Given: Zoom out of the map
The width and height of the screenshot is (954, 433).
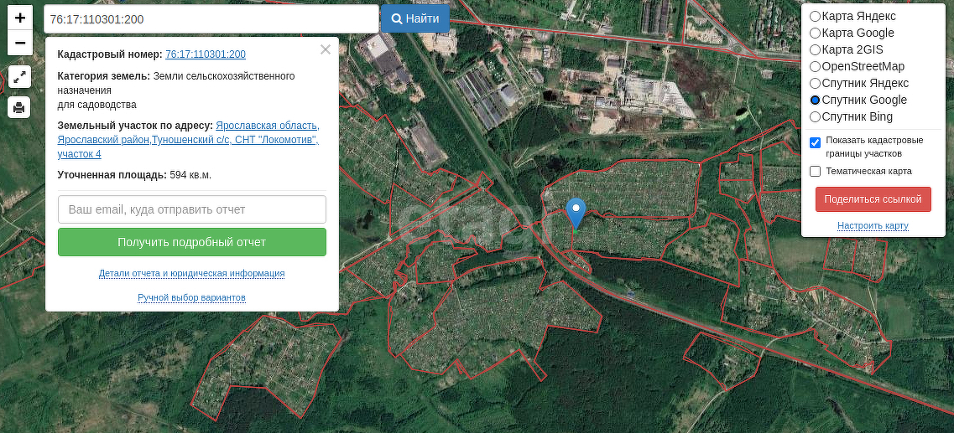Looking at the screenshot, I should [20, 43].
